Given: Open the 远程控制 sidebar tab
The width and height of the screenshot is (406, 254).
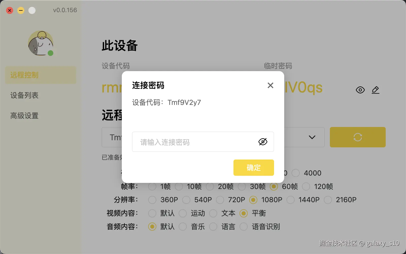Looking at the screenshot, I should pyautogui.click(x=41, y=75).
